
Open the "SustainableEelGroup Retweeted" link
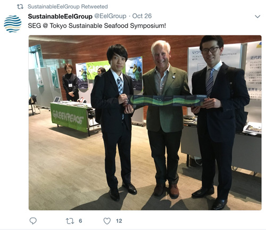(x=68, y=6)
